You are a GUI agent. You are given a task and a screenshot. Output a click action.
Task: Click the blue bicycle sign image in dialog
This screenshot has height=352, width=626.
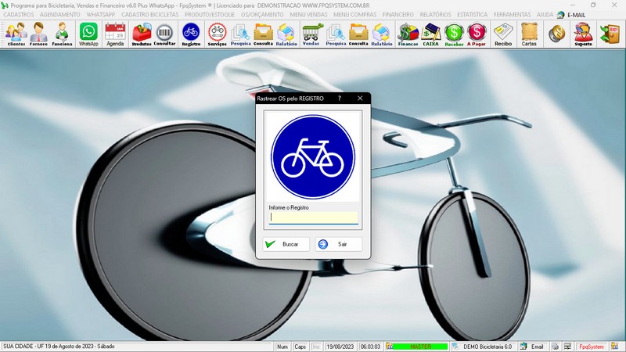tap(313, 156)
